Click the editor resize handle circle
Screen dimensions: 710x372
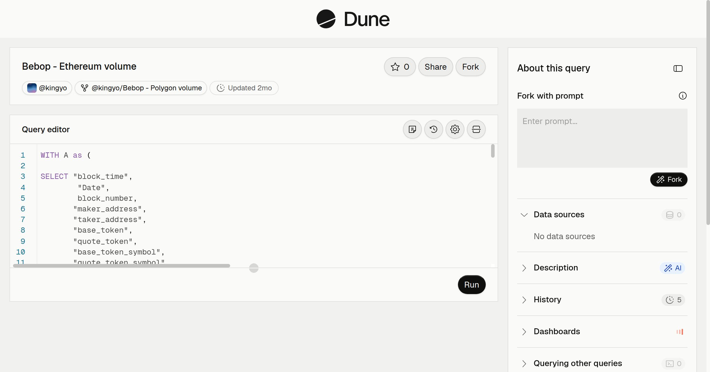point(254,268)
